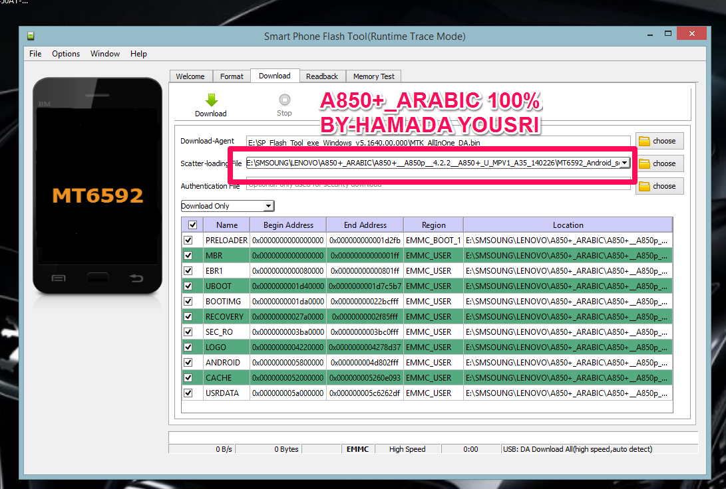Click the Download-Agent path field
This screenshot has height=489, width=726.
tap(438, 142)
